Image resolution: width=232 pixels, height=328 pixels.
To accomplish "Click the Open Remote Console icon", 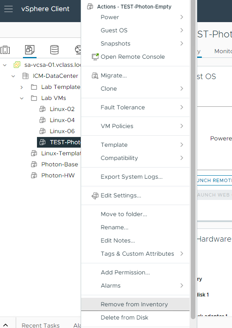I will pos(95,57).
